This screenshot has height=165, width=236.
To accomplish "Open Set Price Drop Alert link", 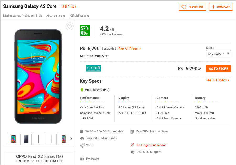I will coord(94,56).
